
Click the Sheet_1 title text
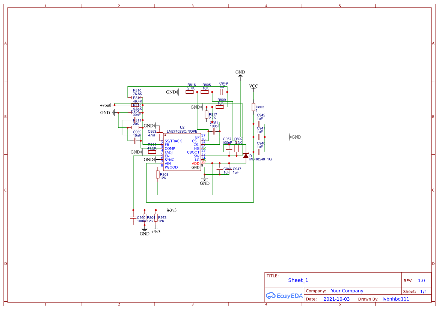click(x=298, y=280)
